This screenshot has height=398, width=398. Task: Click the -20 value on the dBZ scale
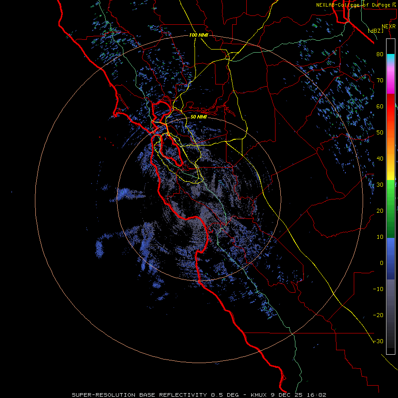tap(378, 315)
